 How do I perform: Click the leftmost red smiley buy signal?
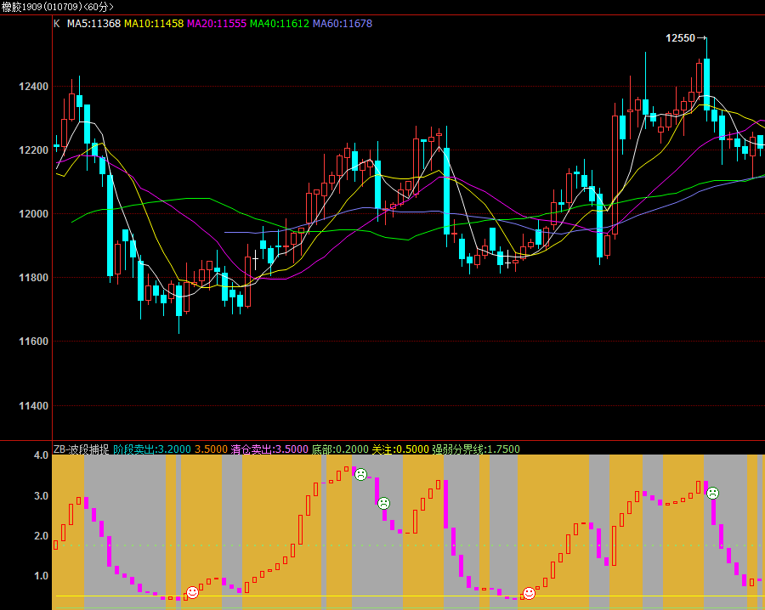pos(193,592)
